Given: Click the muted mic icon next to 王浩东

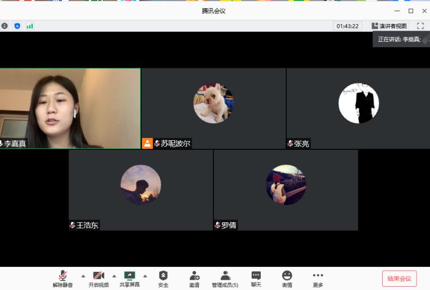Looking at the screenshot, I should tap(73, 226).
